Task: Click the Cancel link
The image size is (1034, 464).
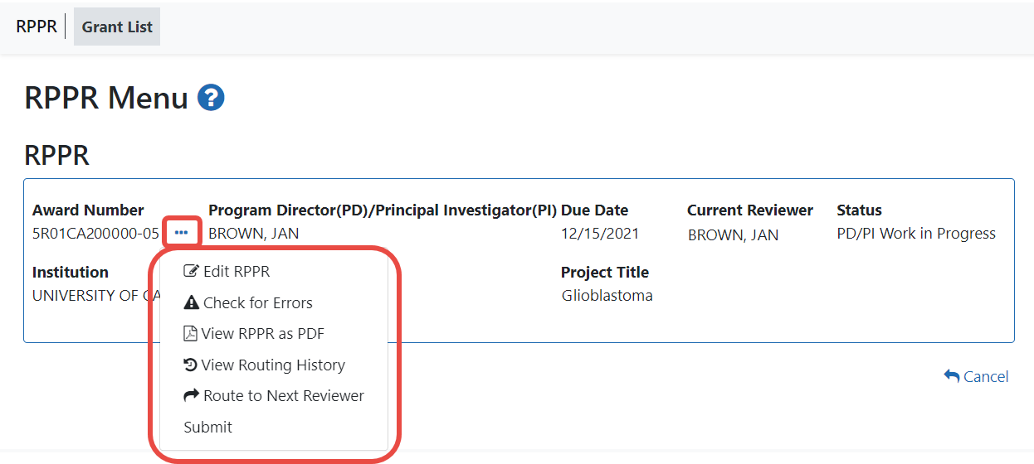Action: (x=985, y=376)
